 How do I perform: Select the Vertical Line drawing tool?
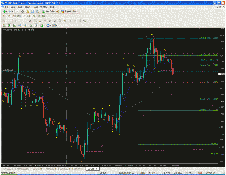pyautogui.click(x=16, y=21)
